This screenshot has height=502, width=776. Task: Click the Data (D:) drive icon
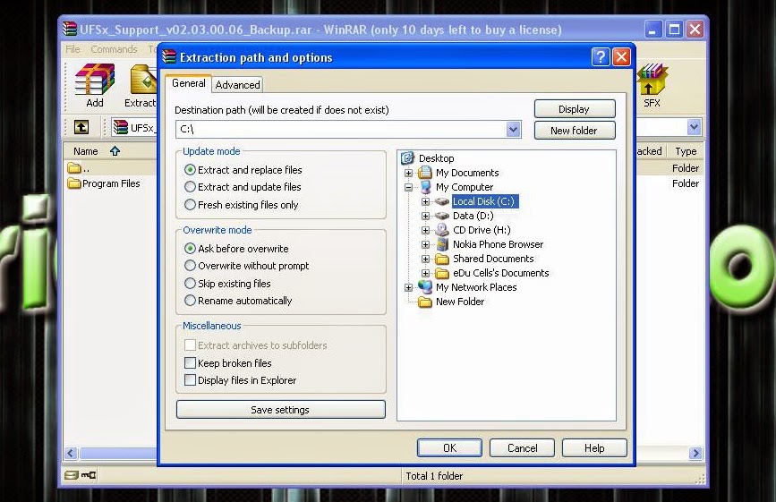click(441, 216)
